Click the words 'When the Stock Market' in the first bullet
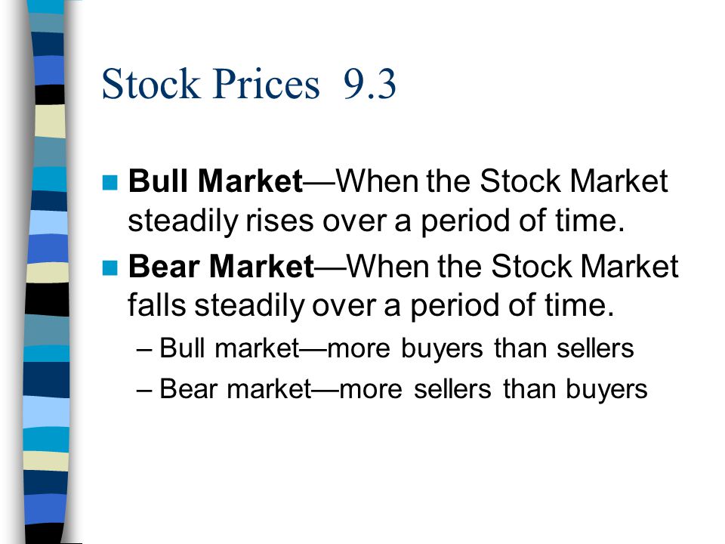 point(501,181)
